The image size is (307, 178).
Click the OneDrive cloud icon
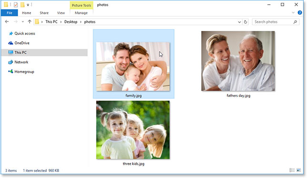pos(10,43)
